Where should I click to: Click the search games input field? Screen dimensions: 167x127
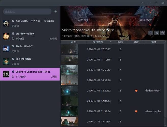(27, 11)
